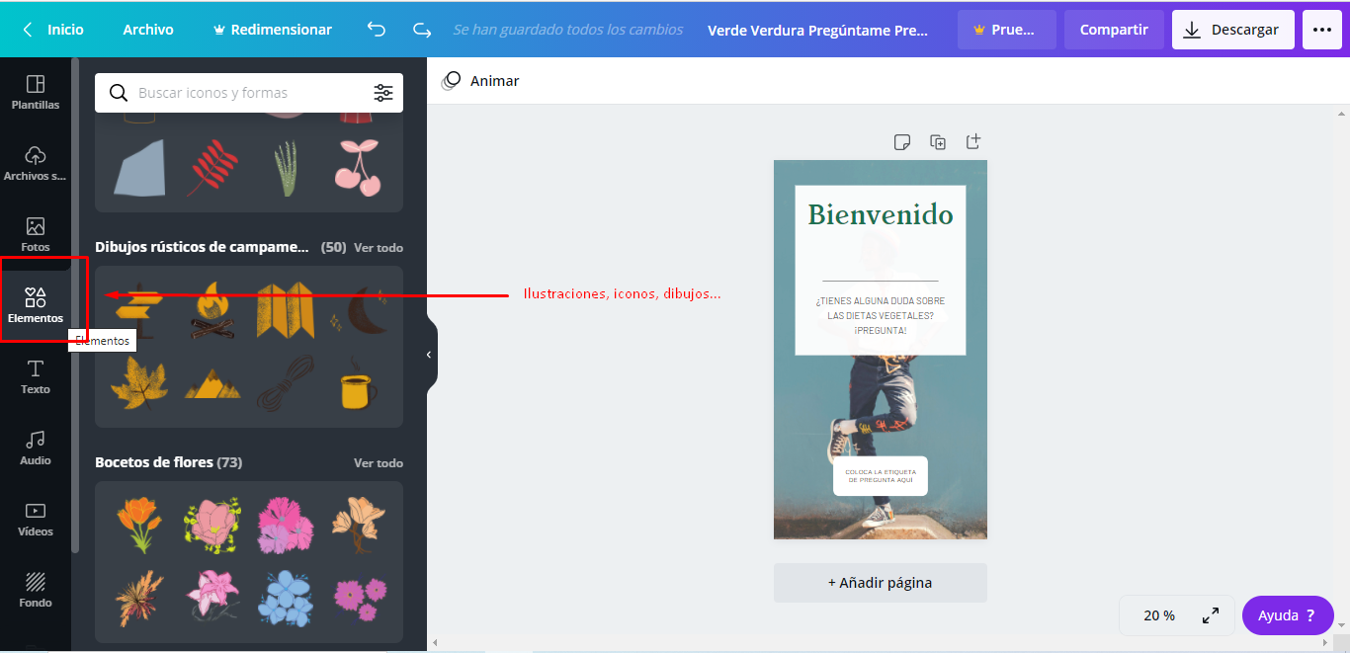
Task: Open the 20 % zoom level dropdown
Action: (x=1159, y=615)
